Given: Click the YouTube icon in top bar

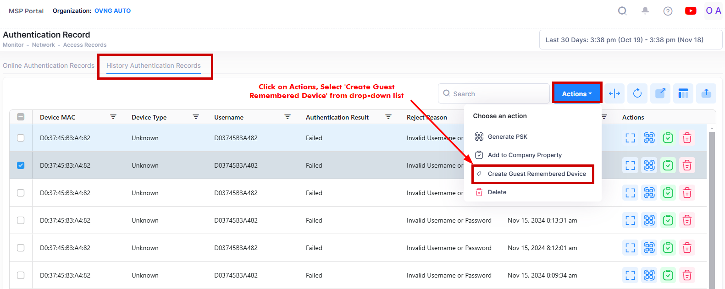Looking at the screenshot, I should [690, 11].
